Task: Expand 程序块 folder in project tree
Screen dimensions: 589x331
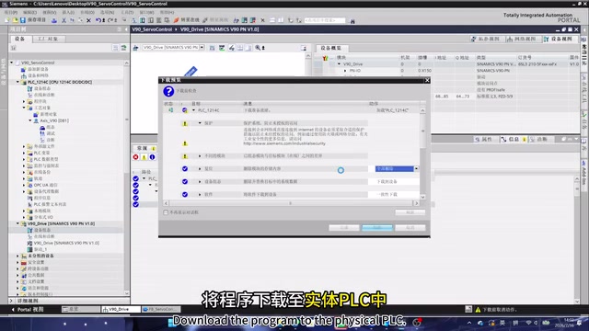Action: pyautogui.click(x=24, y=101)
